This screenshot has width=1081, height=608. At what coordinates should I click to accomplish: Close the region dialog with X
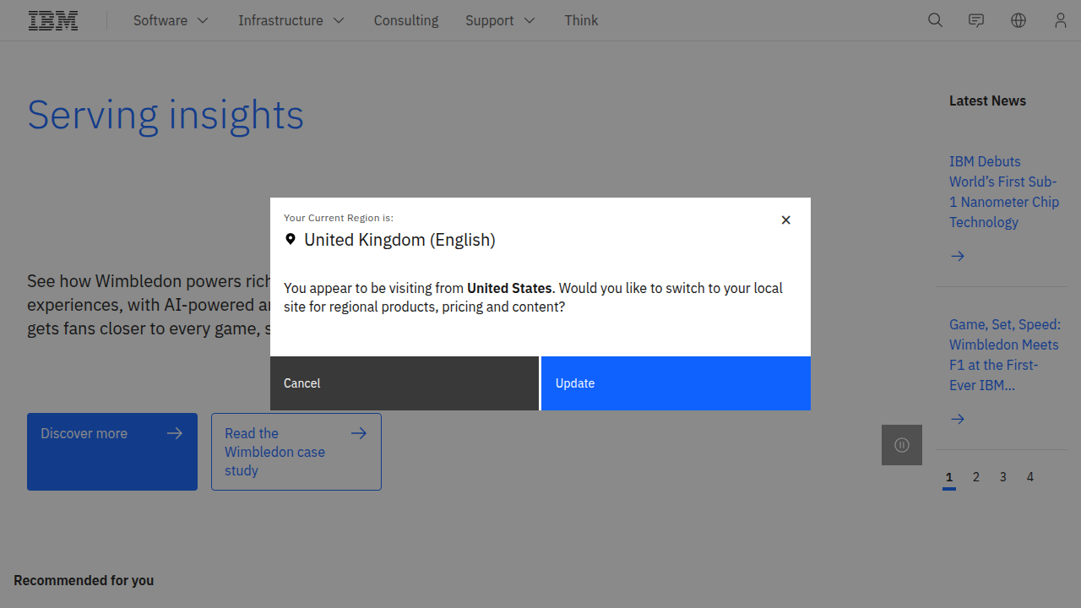pos(785,220)
